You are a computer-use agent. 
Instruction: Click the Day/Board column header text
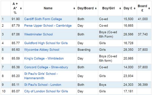86,8
